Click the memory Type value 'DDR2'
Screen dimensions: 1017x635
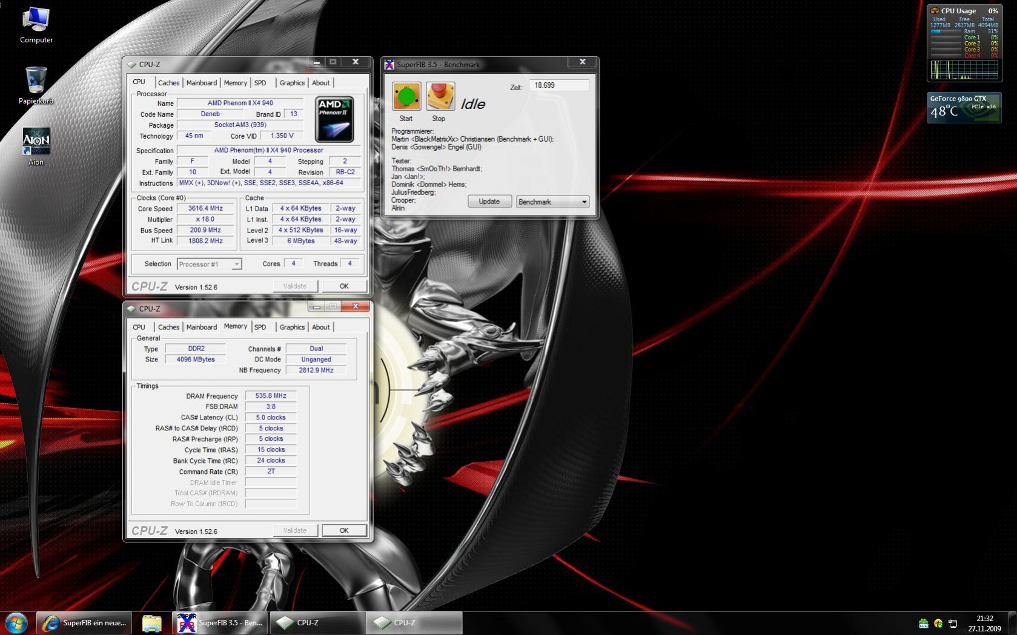click(196, 349)
